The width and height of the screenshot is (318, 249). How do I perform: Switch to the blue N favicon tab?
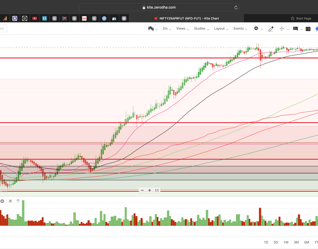[x=104, y=19]
